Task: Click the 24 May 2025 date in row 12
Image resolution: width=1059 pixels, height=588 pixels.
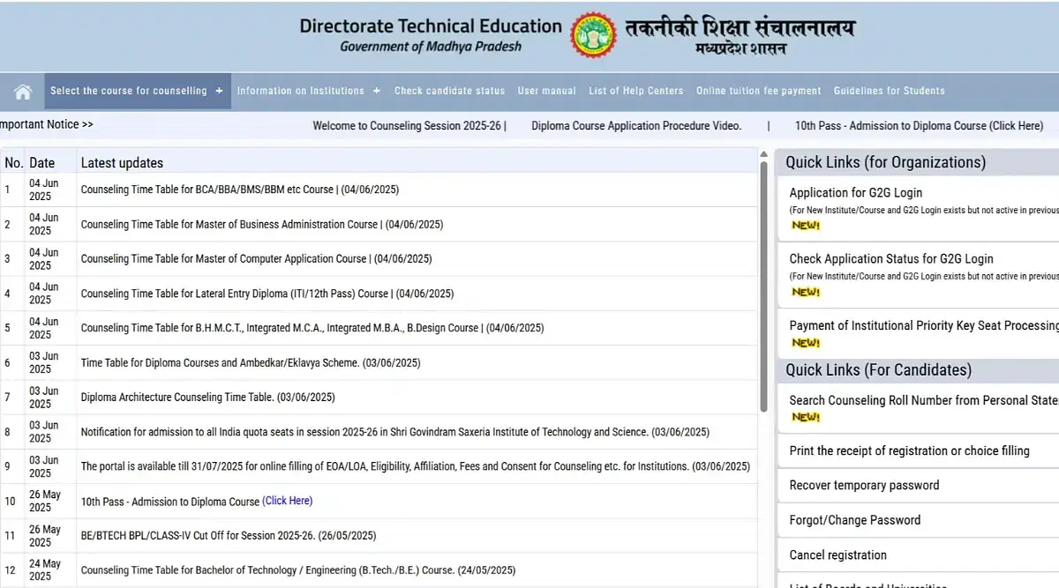Action: coord(45,570)
